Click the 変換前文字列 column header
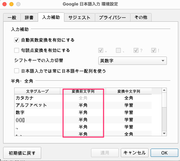Image resolution: width=180 pixels, height=161 pixels. pos(83,91)
